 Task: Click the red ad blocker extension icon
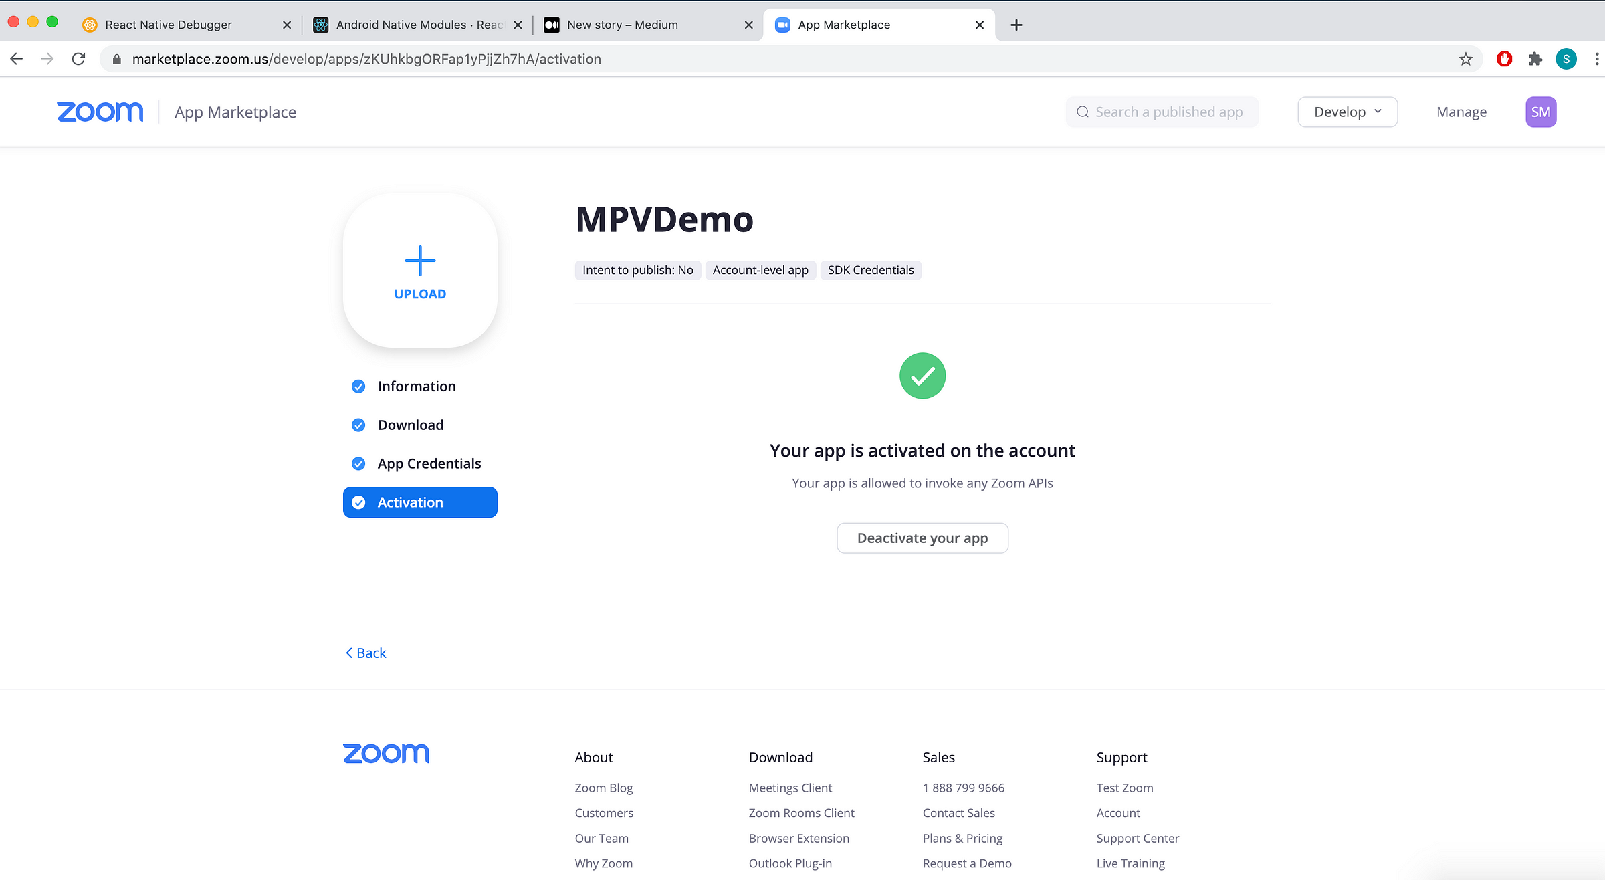pyautogui.click(x=1505, y=59)
